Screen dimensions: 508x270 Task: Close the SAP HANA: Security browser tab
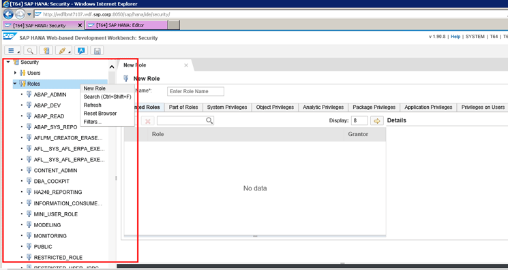coord(80,25)
